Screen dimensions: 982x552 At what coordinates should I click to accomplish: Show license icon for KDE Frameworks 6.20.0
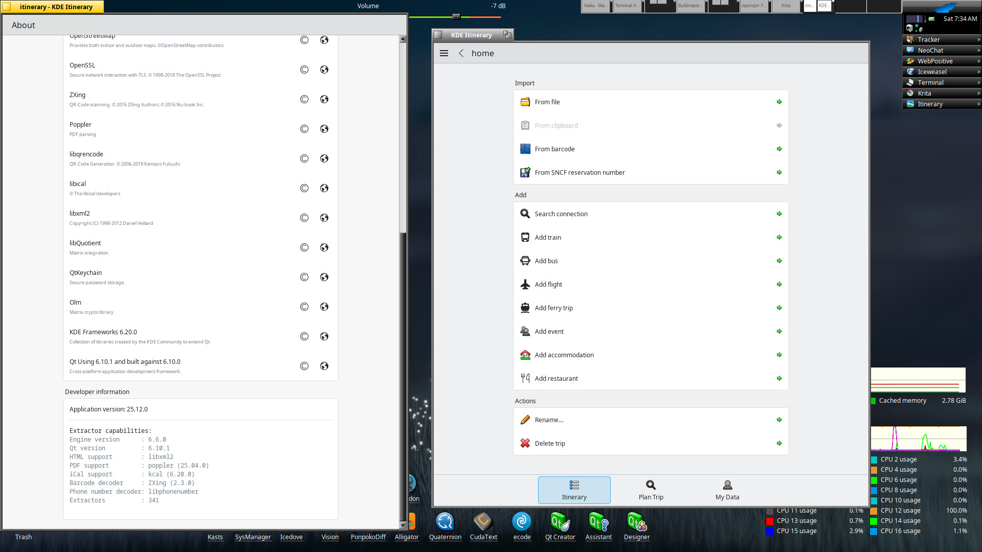pos(304,336)
